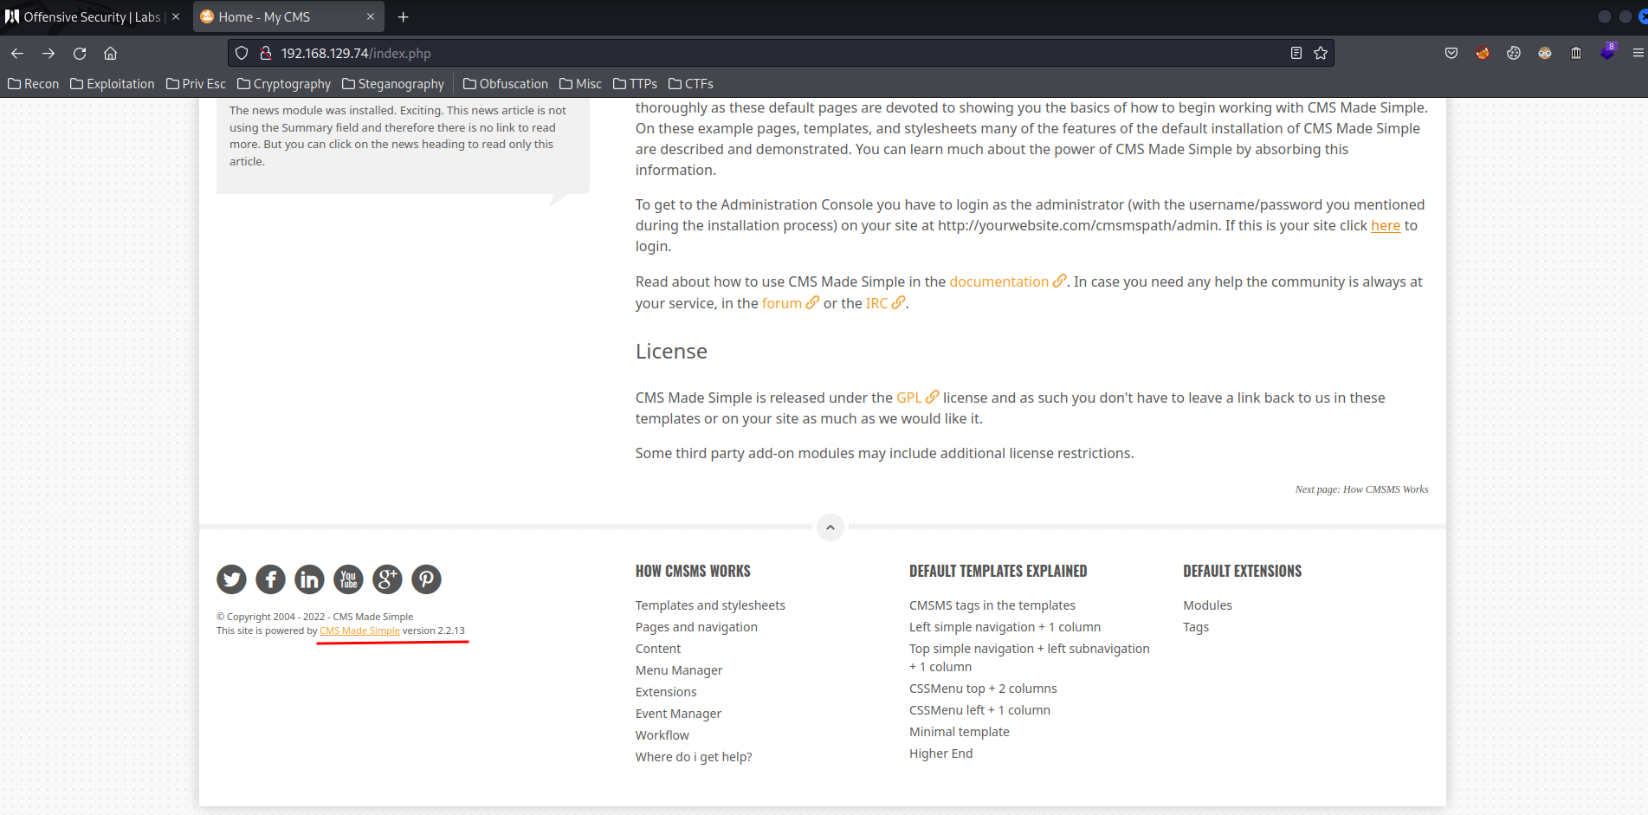Open the GPL license link
The width and height of the screenshot is (1648, 815).
917,398
